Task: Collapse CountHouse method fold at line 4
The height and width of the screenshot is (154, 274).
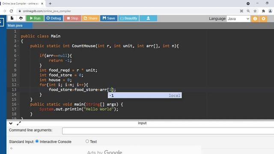Action: (x=18, y=46)
